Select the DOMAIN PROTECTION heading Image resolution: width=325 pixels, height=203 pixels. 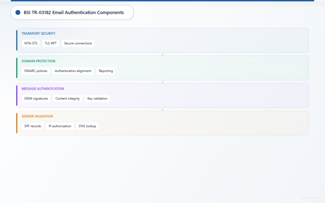[38, 61]
